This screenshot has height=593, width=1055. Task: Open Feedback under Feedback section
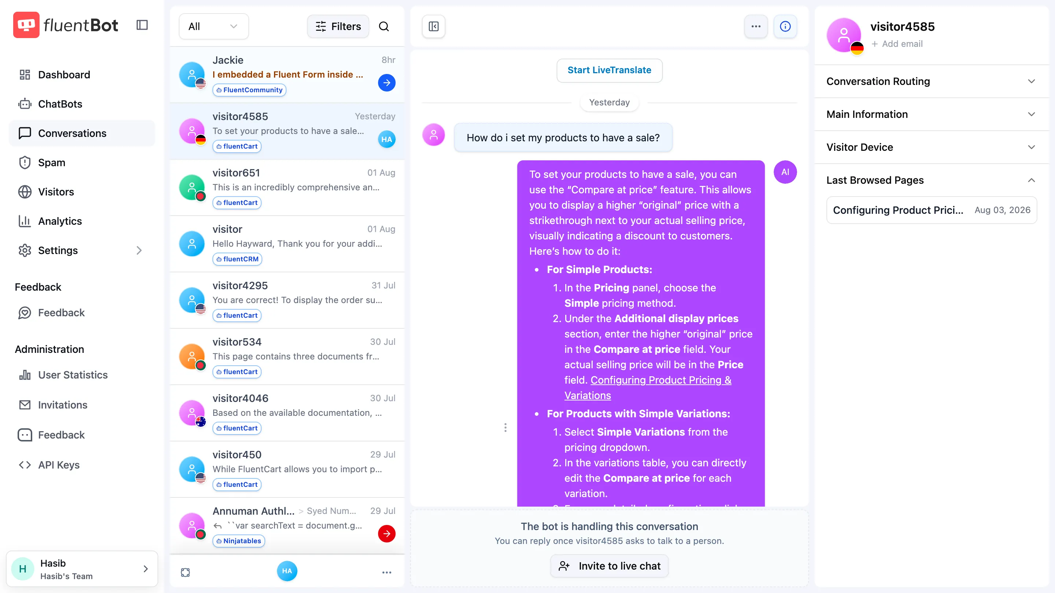82,313
